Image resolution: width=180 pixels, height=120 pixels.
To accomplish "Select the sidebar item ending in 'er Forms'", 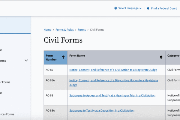I will click(x=5, y=82).
